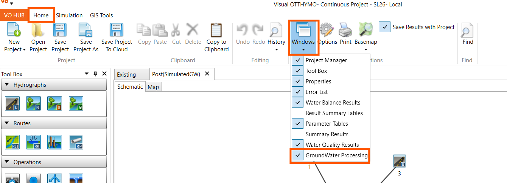Expand the History dropdown arrow
507x183 pixels.
point(276,50)
